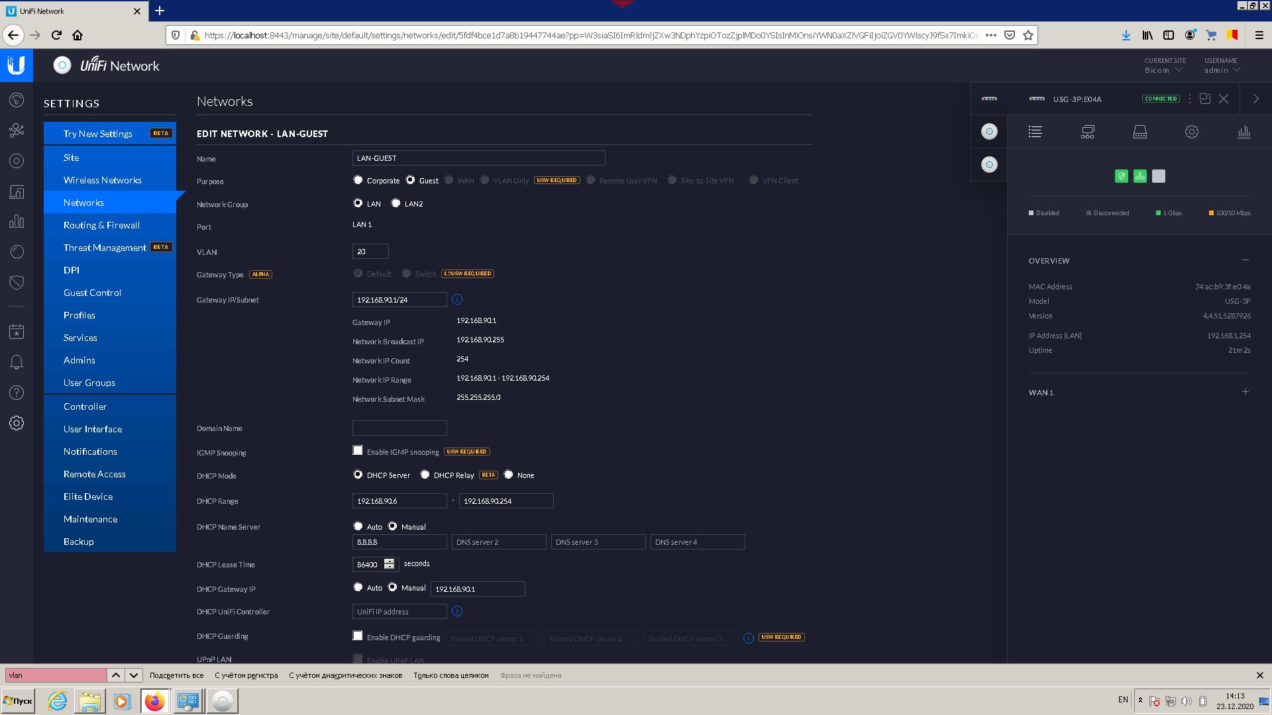
Task: Select Guest purpose
Action: coord(410,180)
